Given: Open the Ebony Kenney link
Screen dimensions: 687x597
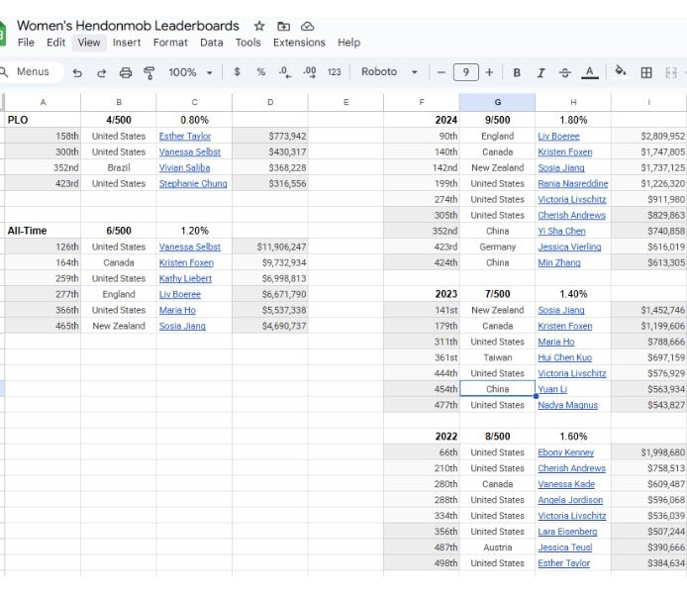Looking at the screenshot, I should click(x=566, y=452).
